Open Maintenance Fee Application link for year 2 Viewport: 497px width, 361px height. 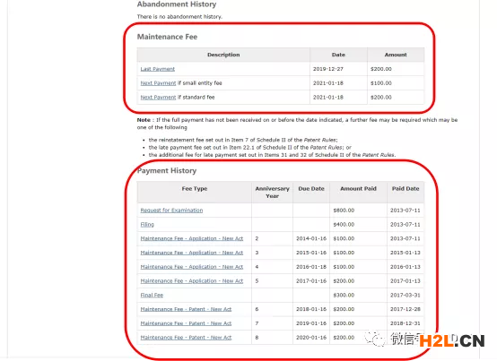(x=192, y=238)
